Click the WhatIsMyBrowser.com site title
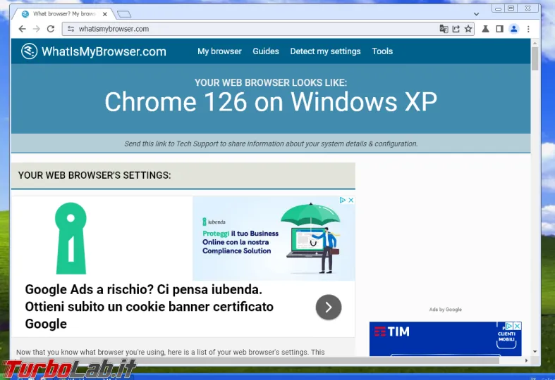 104,51
